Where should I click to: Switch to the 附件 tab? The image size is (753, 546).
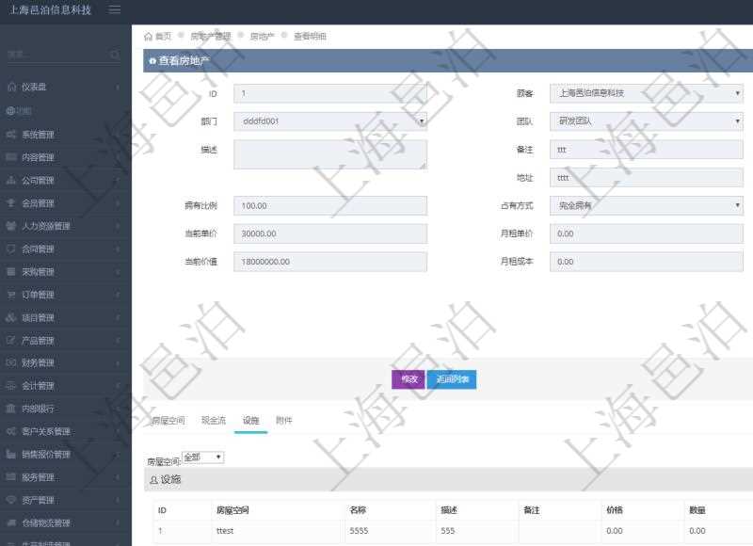point(284,421)
